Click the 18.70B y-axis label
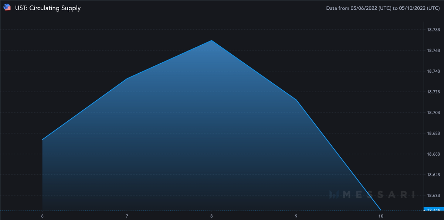 (x=434, y=113)
